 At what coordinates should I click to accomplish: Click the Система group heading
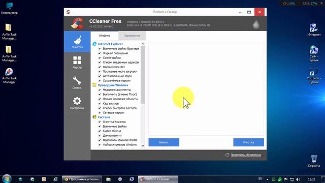(104, 117)
